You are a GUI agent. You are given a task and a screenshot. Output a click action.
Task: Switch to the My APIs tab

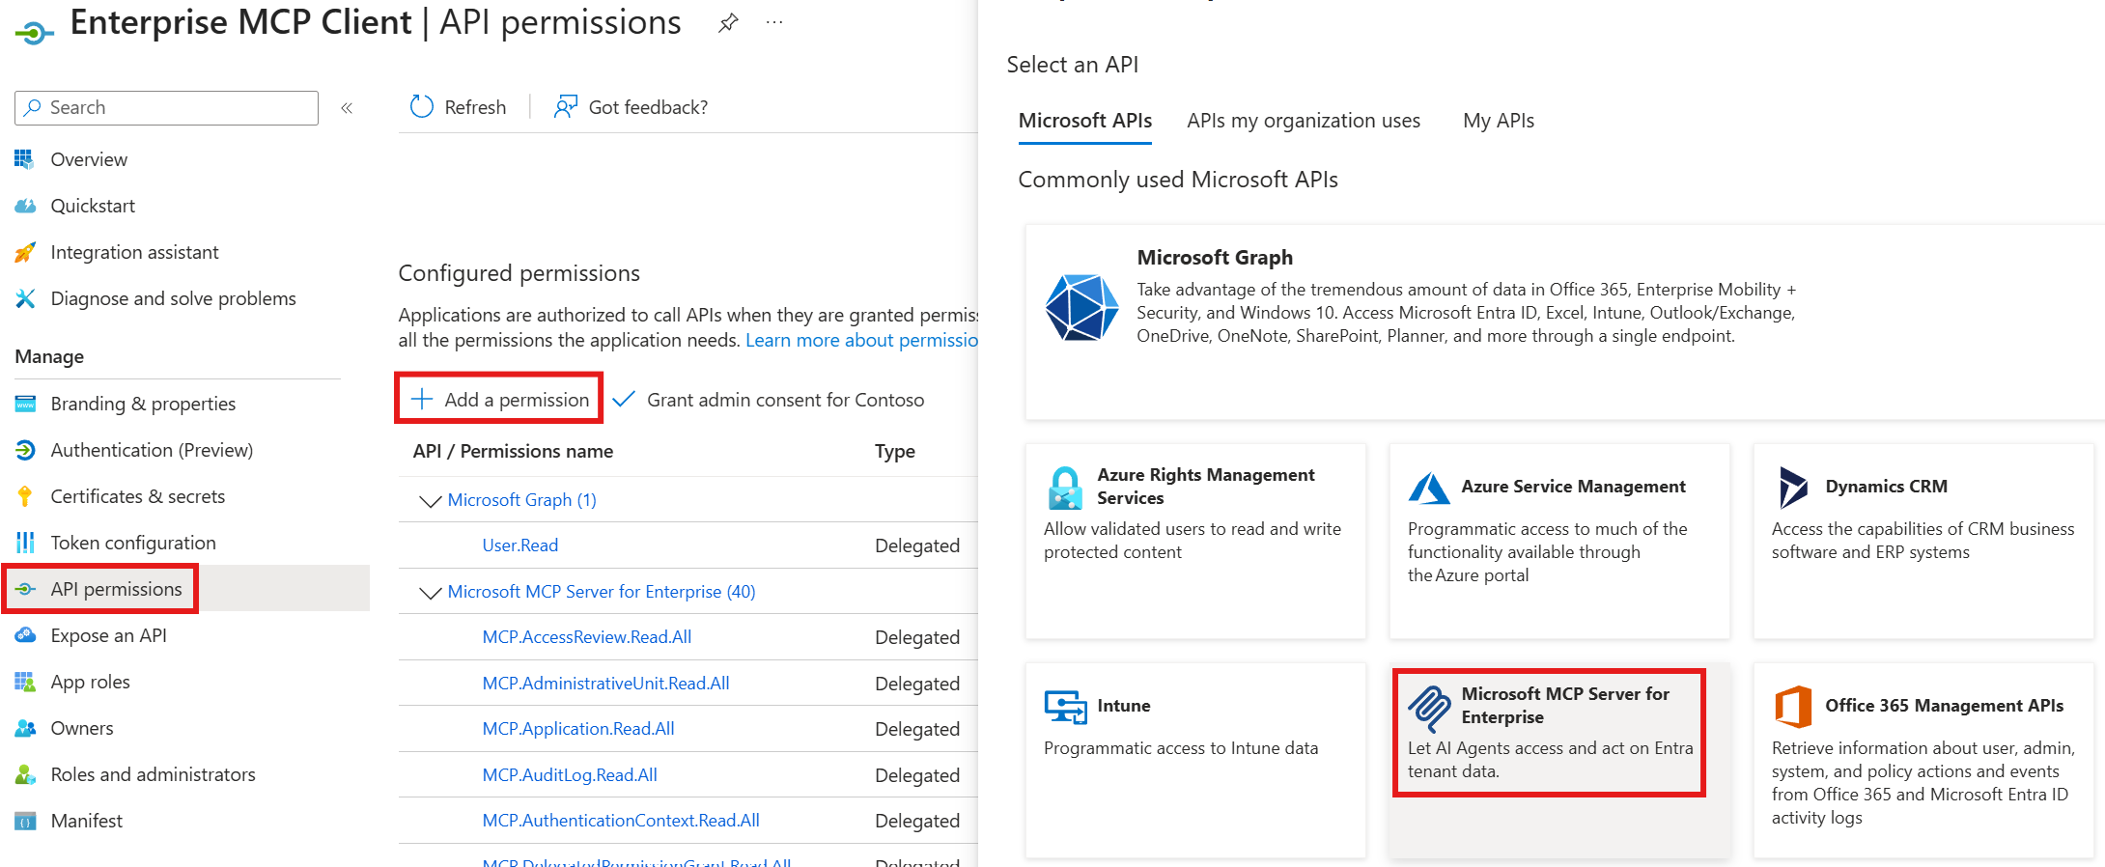pos(1499,121)
